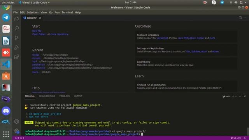
Task: Click the Sublime keybindings link
Action: point(196,52)
